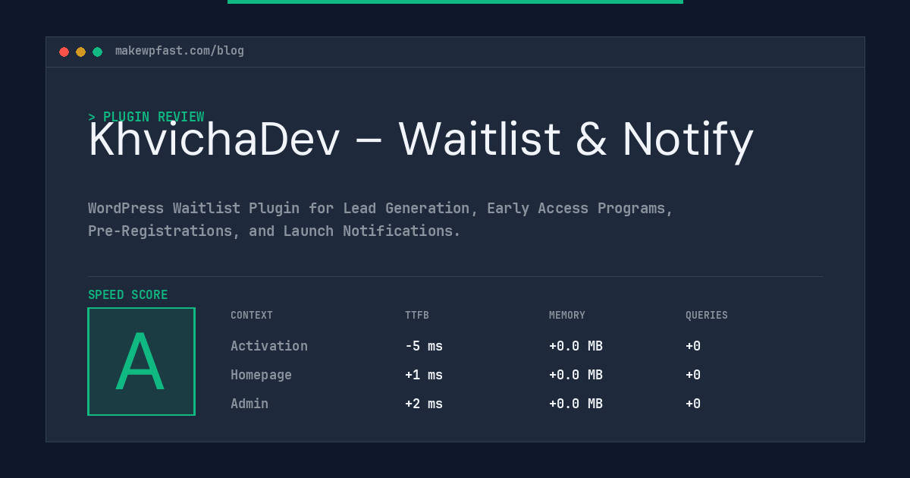Select the '> PLUGIN REVIEW' label

click(x=146, y=117)
